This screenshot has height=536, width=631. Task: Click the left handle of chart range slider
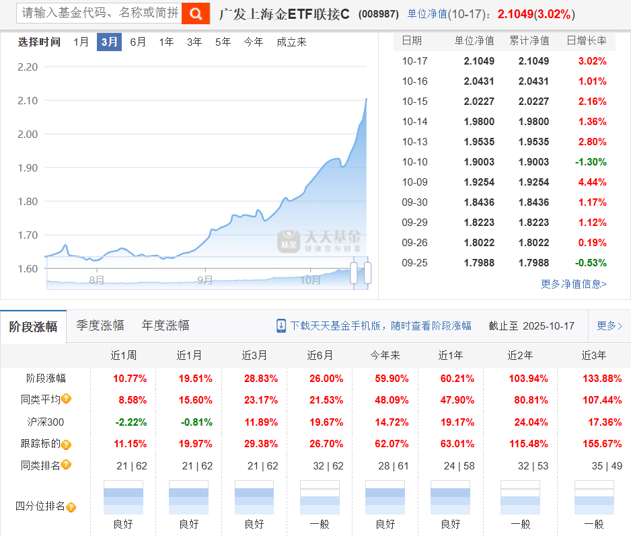point(354,273)
